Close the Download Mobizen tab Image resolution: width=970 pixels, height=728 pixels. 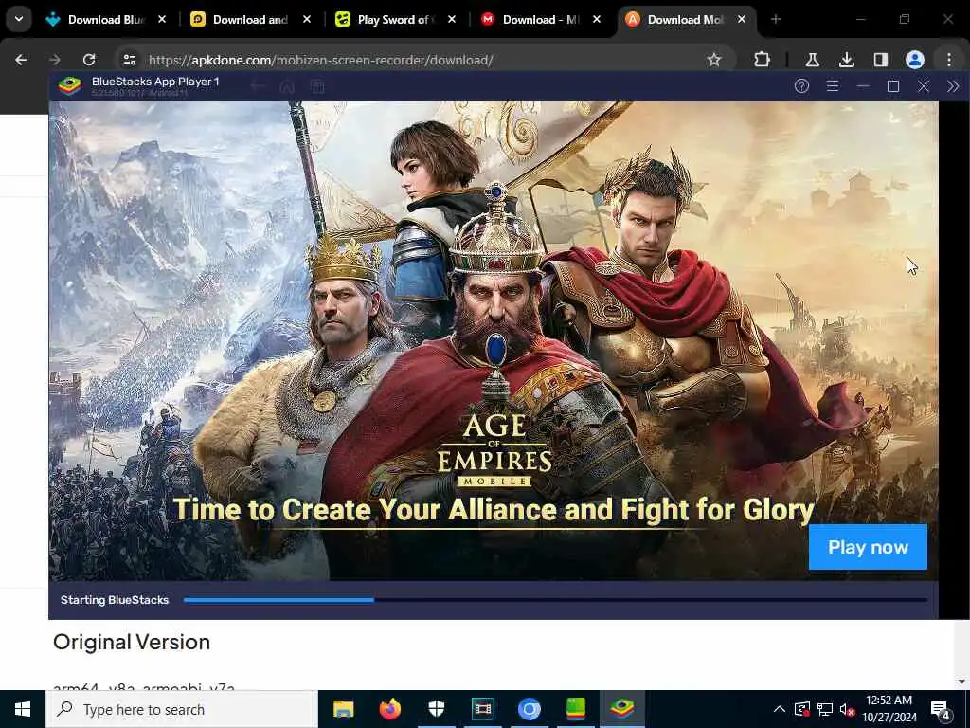point(742,20)
